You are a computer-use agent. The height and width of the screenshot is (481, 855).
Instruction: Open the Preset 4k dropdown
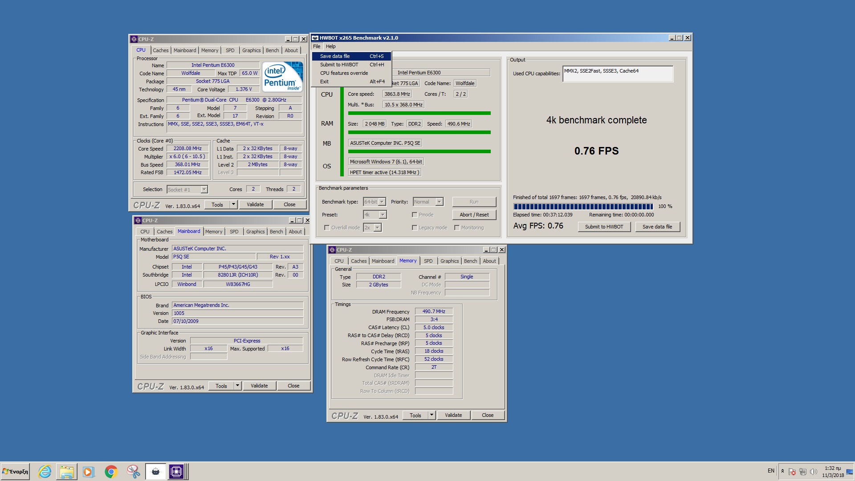(375, 215)
